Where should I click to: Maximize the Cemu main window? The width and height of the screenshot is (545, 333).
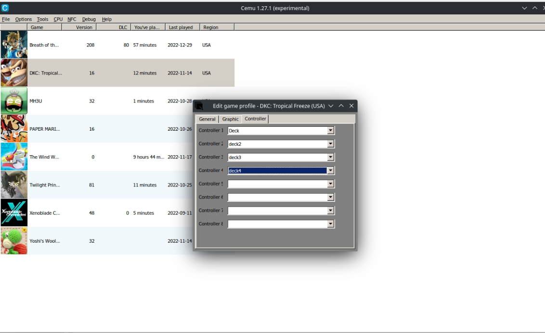click(534, 8)
